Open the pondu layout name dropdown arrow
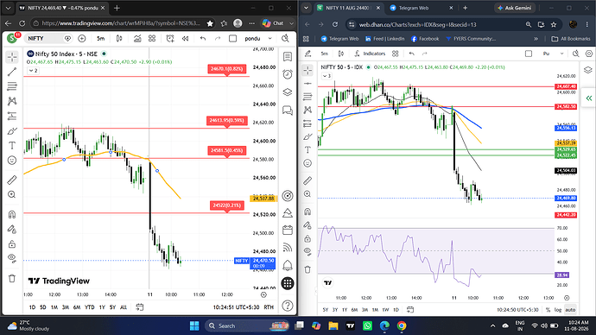The width and height of the screenshot is (596, 335). (269, 38)
